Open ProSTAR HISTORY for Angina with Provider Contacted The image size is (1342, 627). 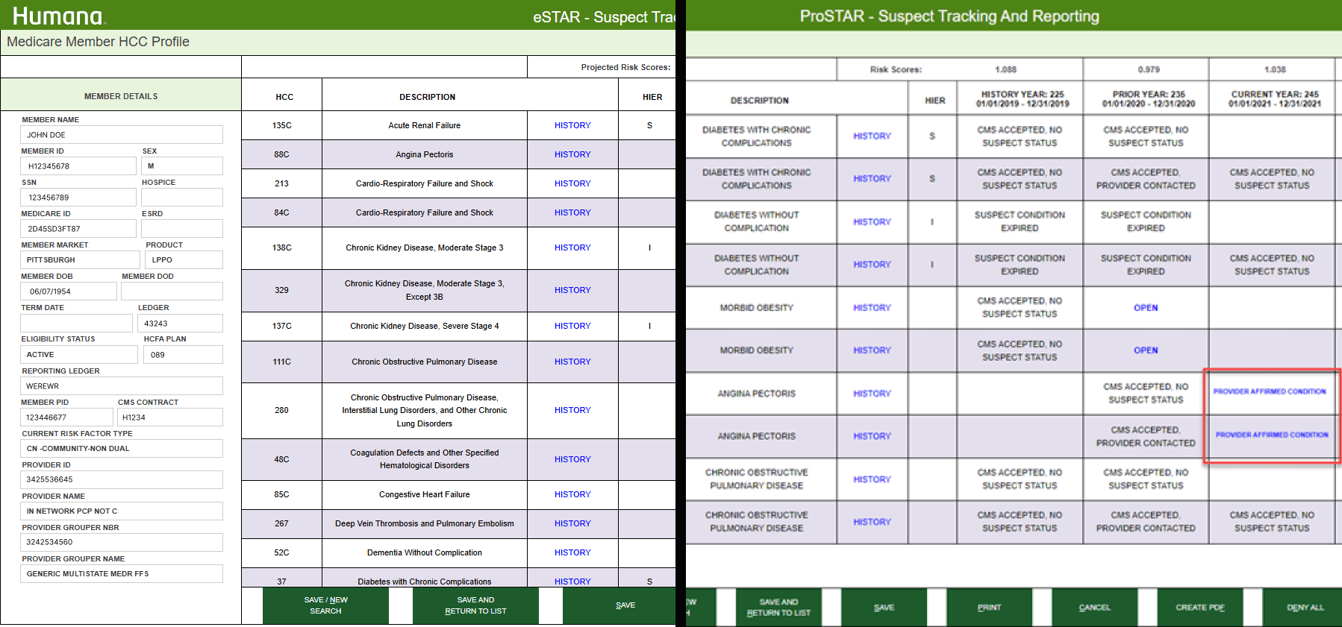pos(872,436)
